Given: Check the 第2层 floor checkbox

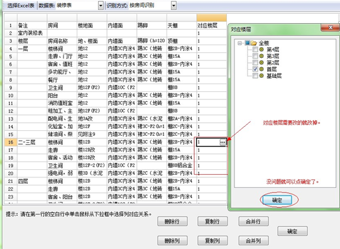Looking at the screenshot, I should click(255, 63).
